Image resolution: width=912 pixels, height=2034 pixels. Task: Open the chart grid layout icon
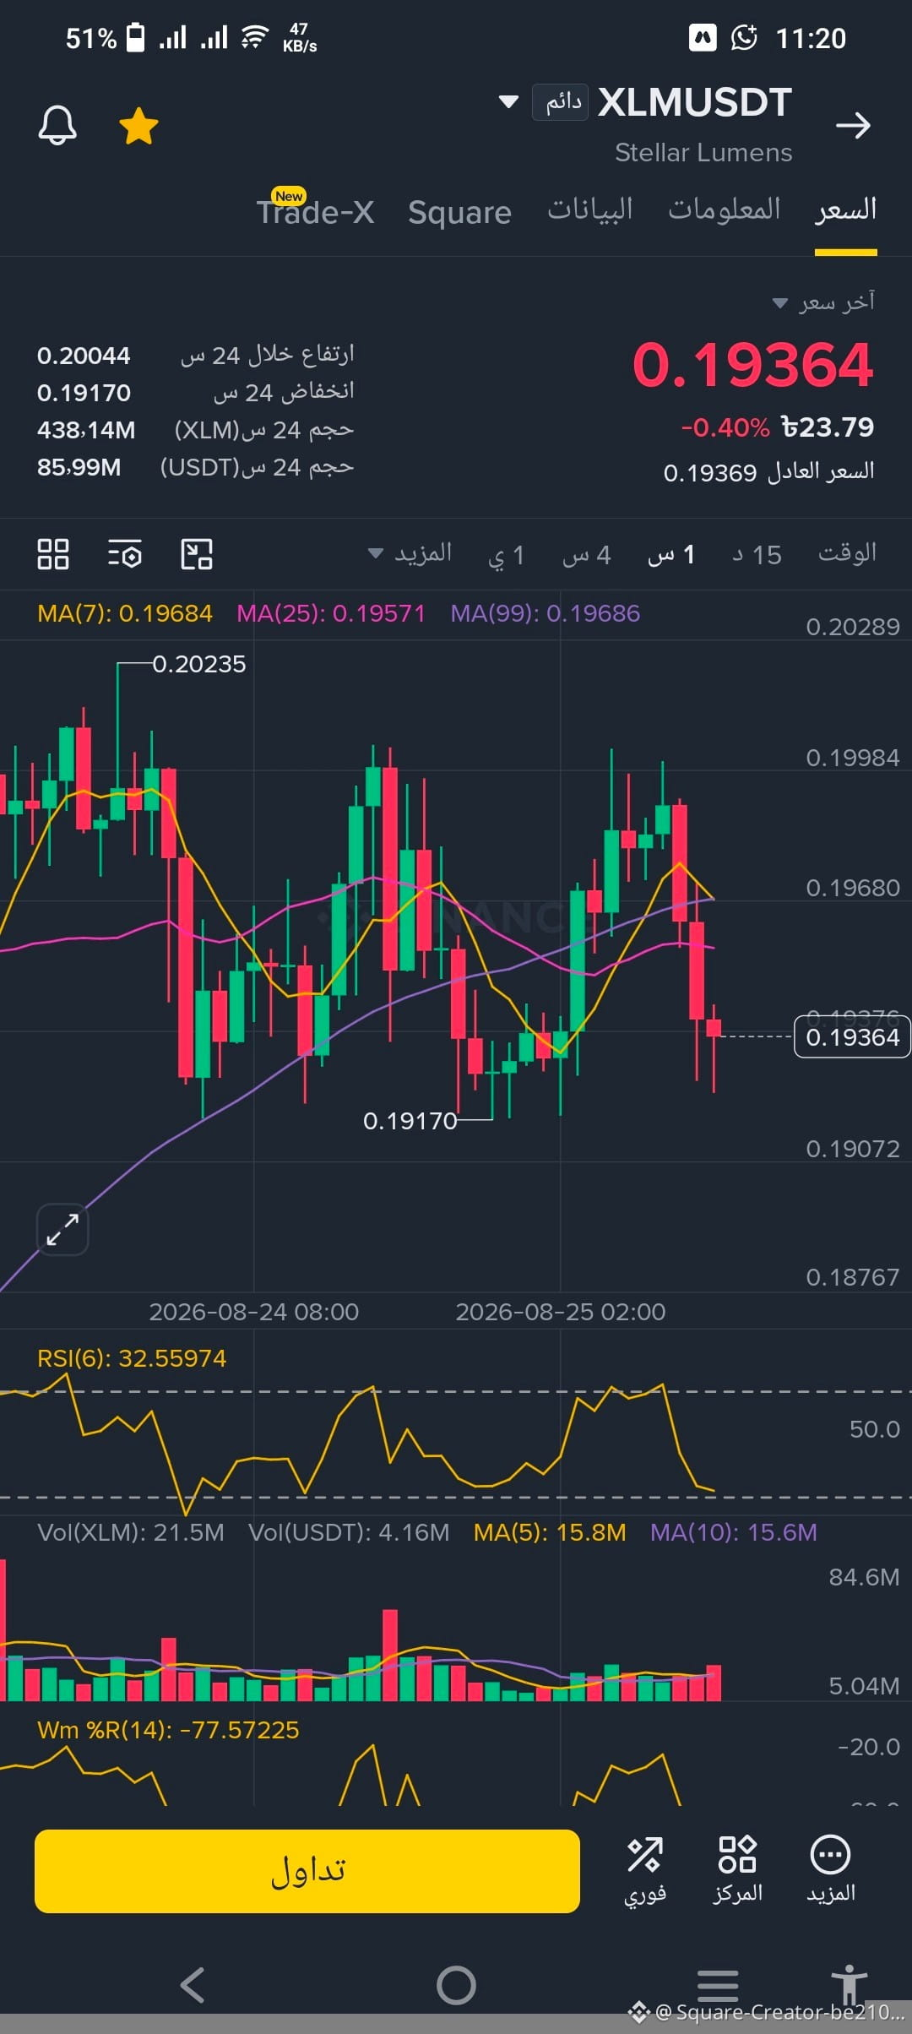click(53, 554)
